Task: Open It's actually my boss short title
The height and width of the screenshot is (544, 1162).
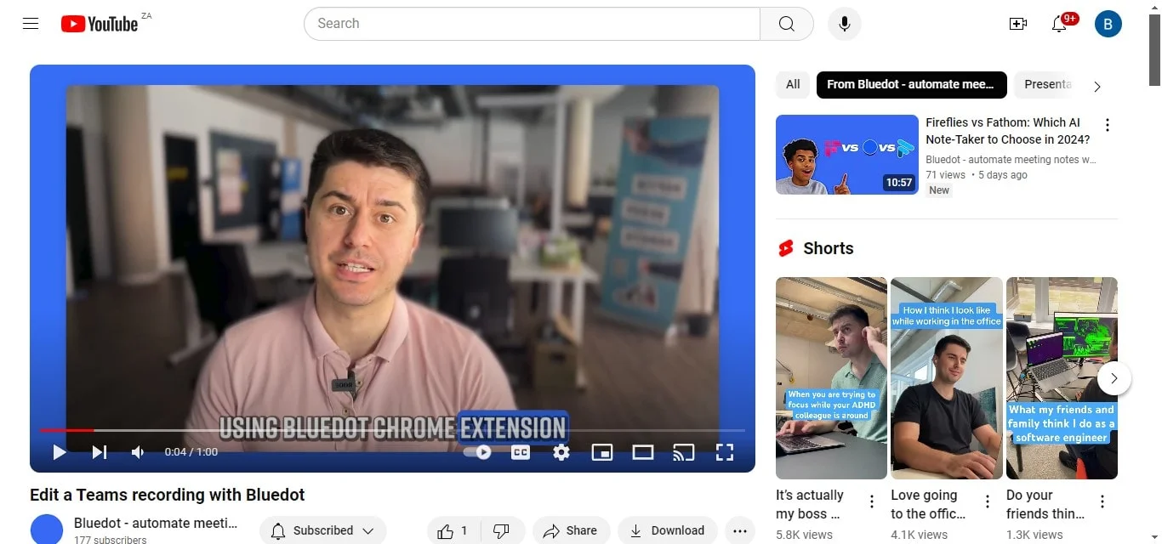Action: point(811,504)
